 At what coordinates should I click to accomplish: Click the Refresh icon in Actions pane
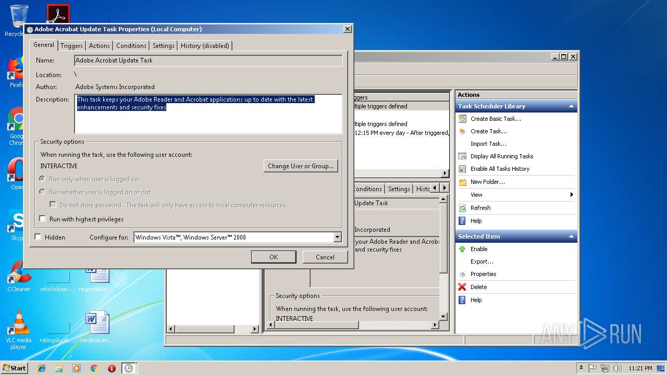(x=462, y=208)
